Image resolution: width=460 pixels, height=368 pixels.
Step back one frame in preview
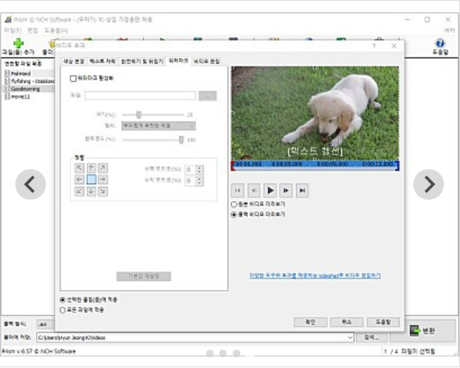pyautogui.click(x=254, y=191)
